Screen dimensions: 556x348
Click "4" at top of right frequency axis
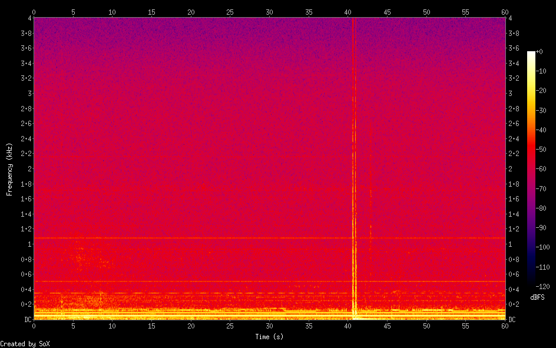pos(510,18)
